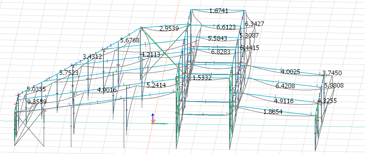The height and width of the screenshot is (154, 365).
Task: Select the 1.8654 value label
Action: tap(273, 112)
